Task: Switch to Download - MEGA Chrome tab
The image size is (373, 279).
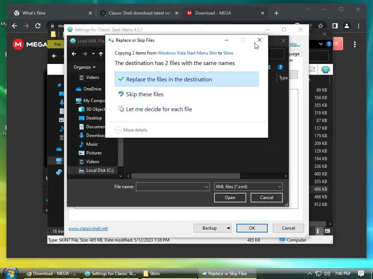Action: 225,13
